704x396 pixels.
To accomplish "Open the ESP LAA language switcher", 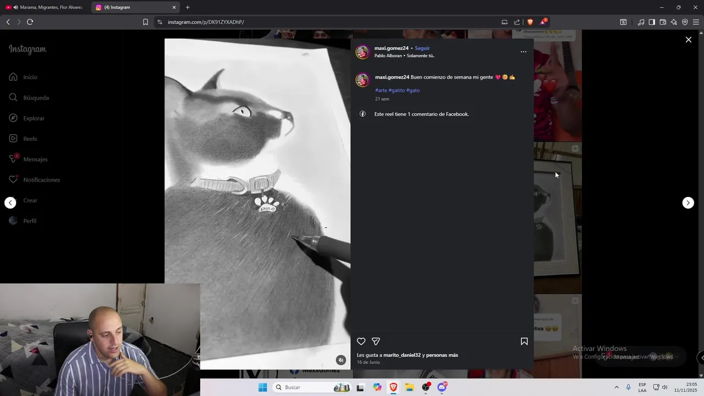I will click(x=642, y=387).
